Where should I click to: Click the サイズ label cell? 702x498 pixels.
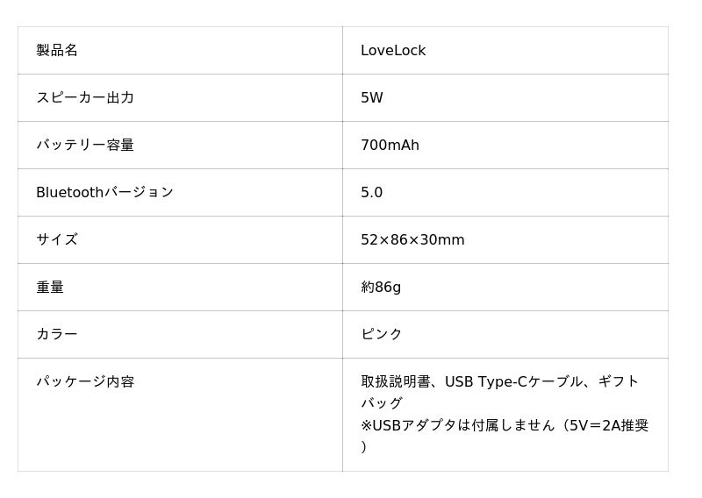[57, 240]
